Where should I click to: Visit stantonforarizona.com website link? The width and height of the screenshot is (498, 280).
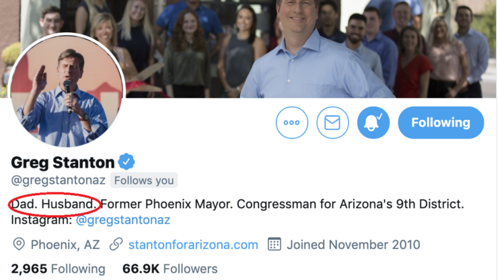(193, 245)
